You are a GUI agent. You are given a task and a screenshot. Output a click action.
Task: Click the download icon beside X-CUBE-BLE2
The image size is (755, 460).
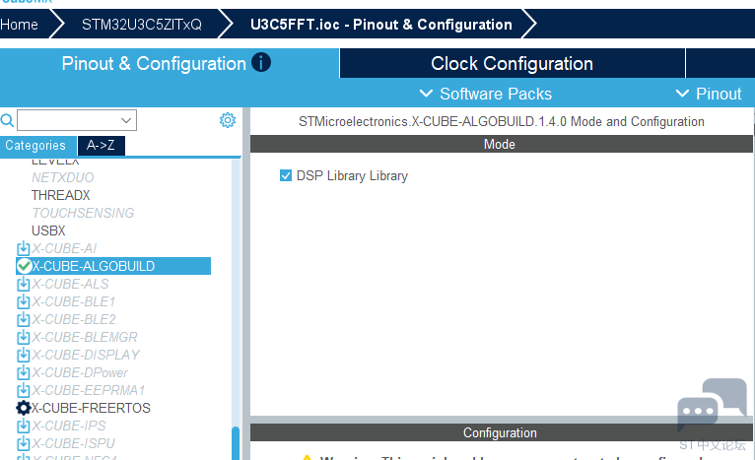[23, 319]
